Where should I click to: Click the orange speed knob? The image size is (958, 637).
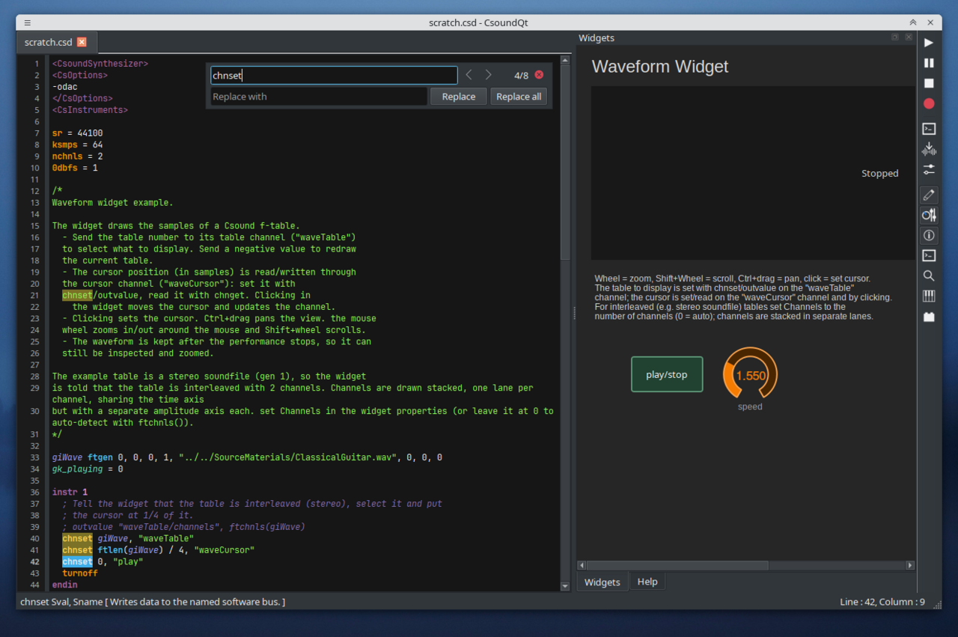click(750, 374)
